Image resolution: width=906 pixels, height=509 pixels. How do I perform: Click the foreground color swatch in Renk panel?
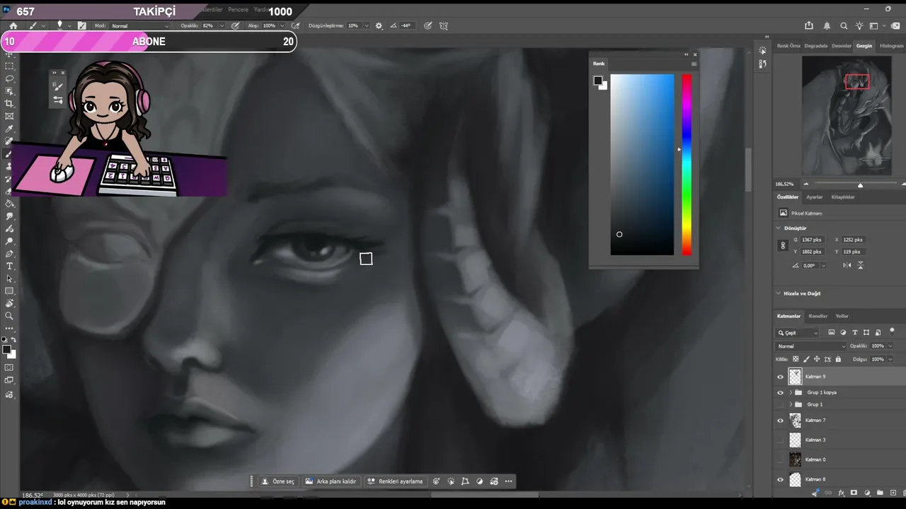coord(597,81)
